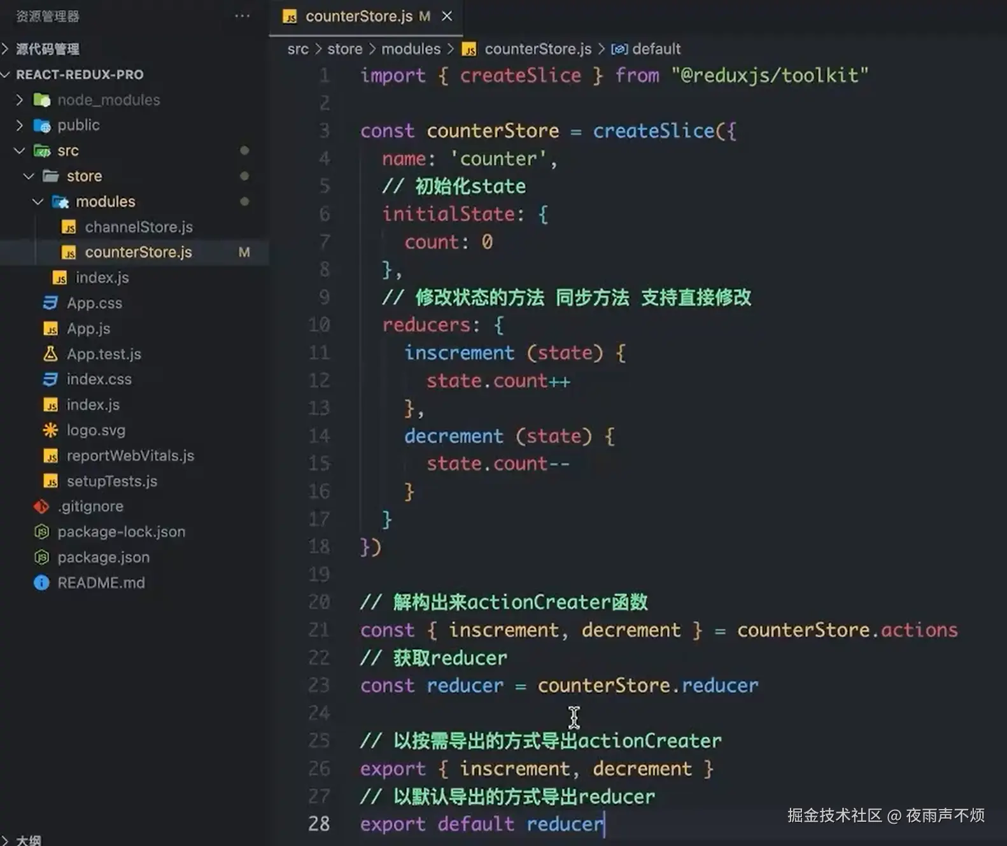
Task: Click the store breadcrumb segment
Action: pyautogui.click(x=345, y=49)
